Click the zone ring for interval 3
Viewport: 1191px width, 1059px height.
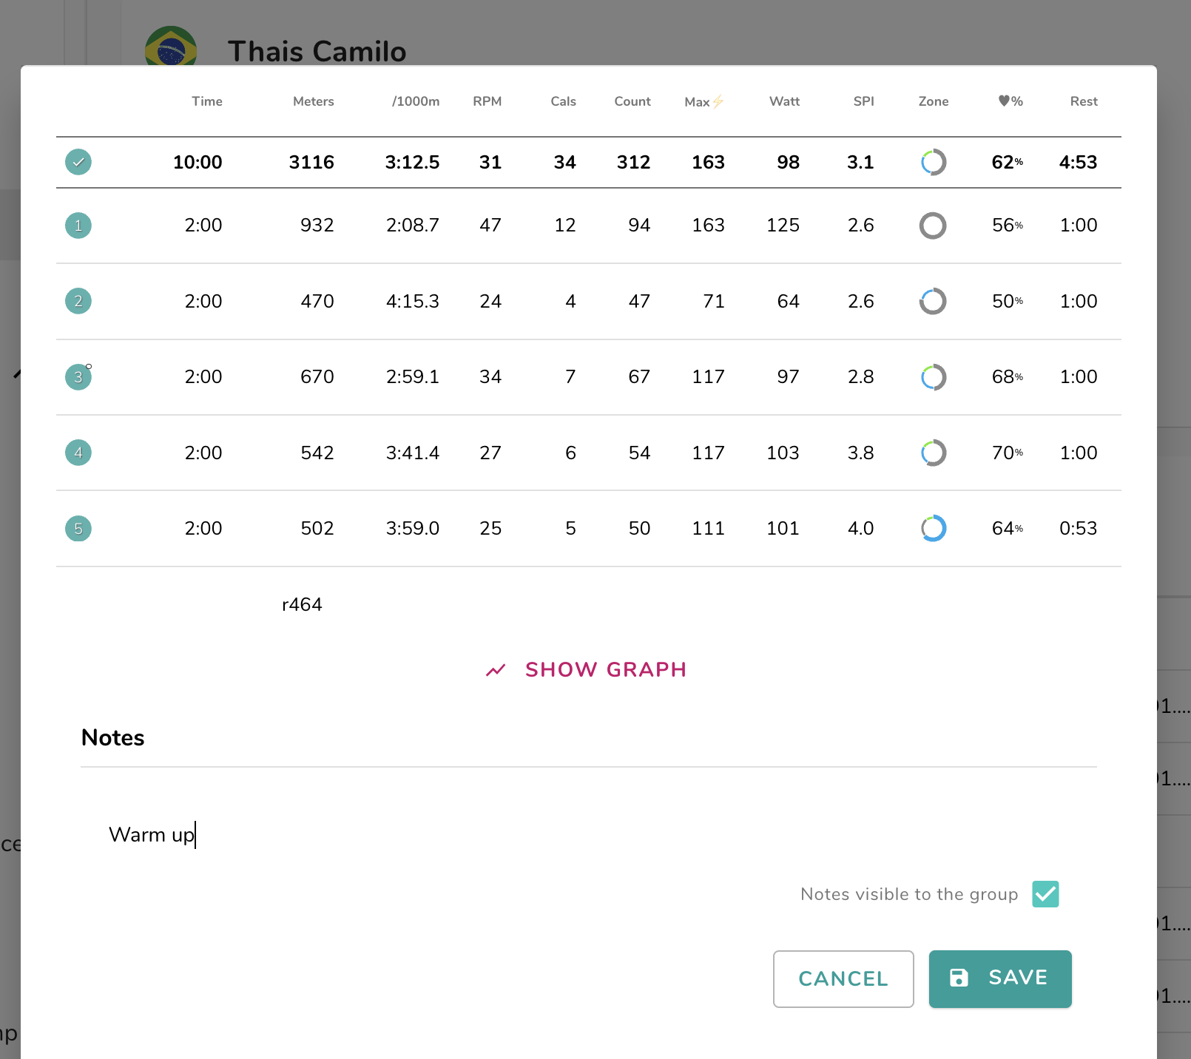934,377
